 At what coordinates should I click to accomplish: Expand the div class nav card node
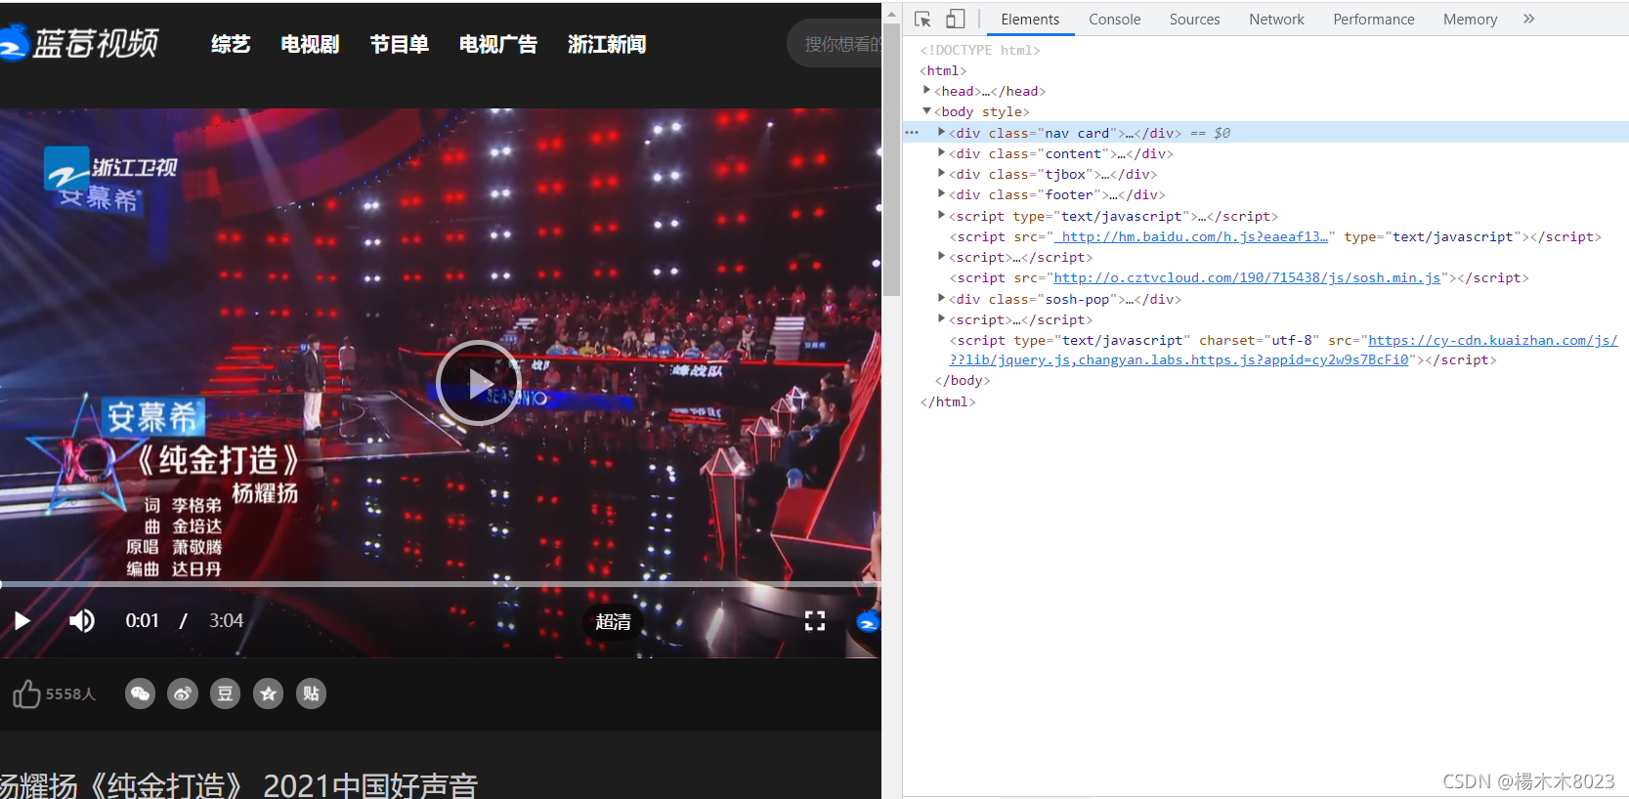click(x=941, y=132)
